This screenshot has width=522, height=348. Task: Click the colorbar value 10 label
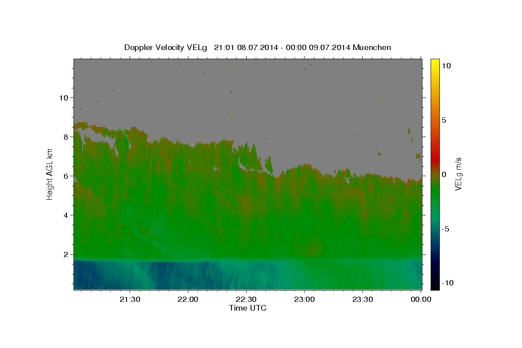coord(446,66)
